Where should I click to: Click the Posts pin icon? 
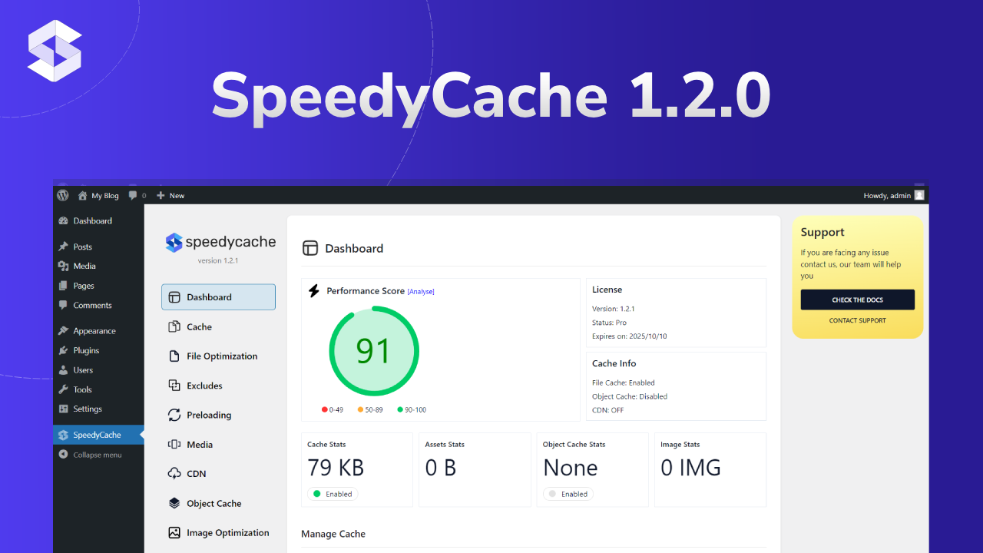(63, 247)
